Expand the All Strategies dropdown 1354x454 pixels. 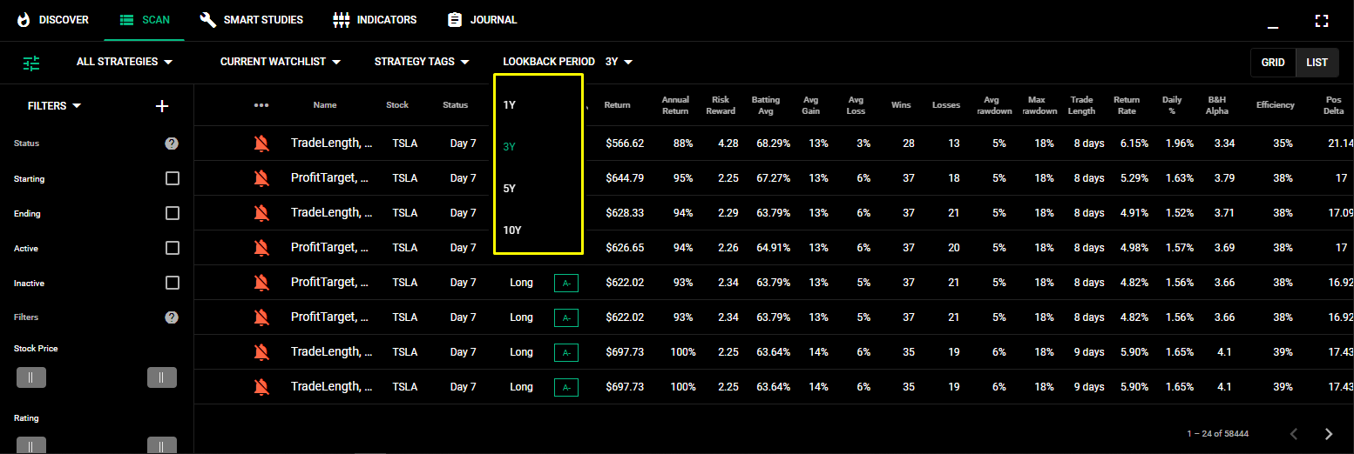pos(125,62)
